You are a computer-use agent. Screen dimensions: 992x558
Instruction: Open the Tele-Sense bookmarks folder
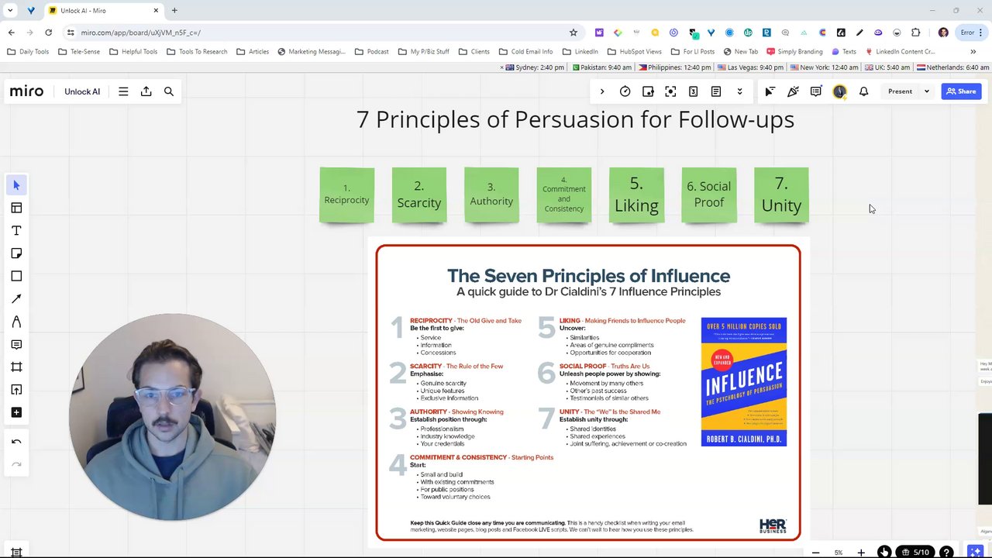78,52
